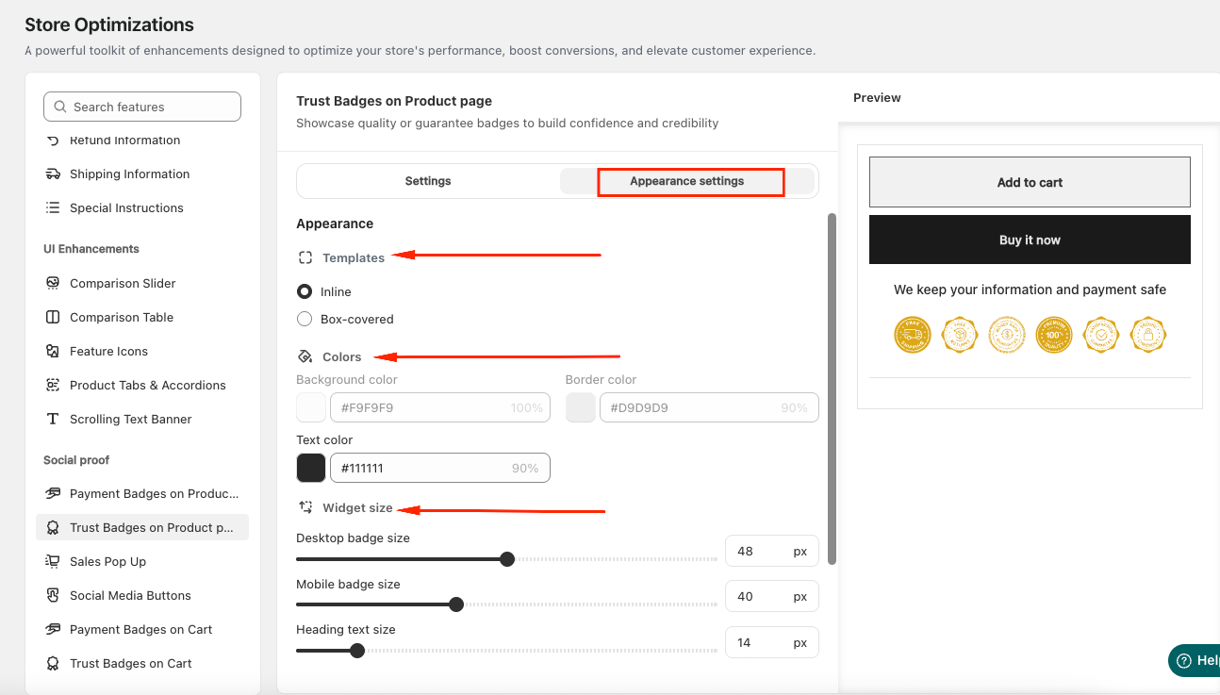Click the Background color hex field
1220x695 pixels.
click(x=440, y=408)
